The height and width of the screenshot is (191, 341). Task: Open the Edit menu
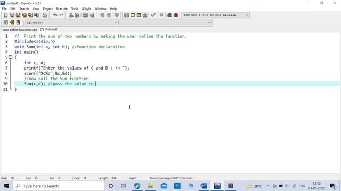(x=13, y=9)
